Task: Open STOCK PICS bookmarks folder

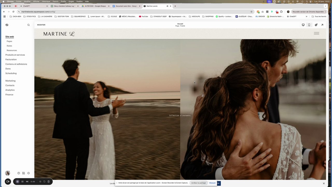Action: coord(30,16)
